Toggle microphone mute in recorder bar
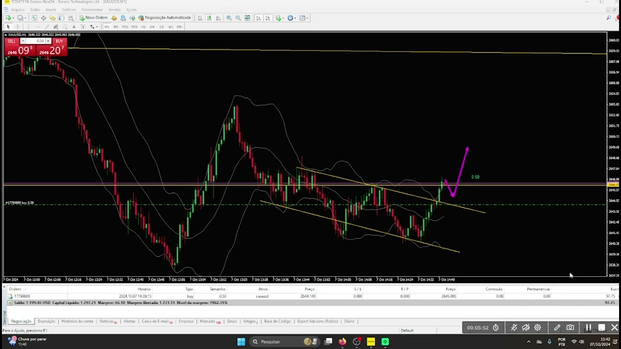The width and height of the screenshot is (621, 349). coord(514,328)
